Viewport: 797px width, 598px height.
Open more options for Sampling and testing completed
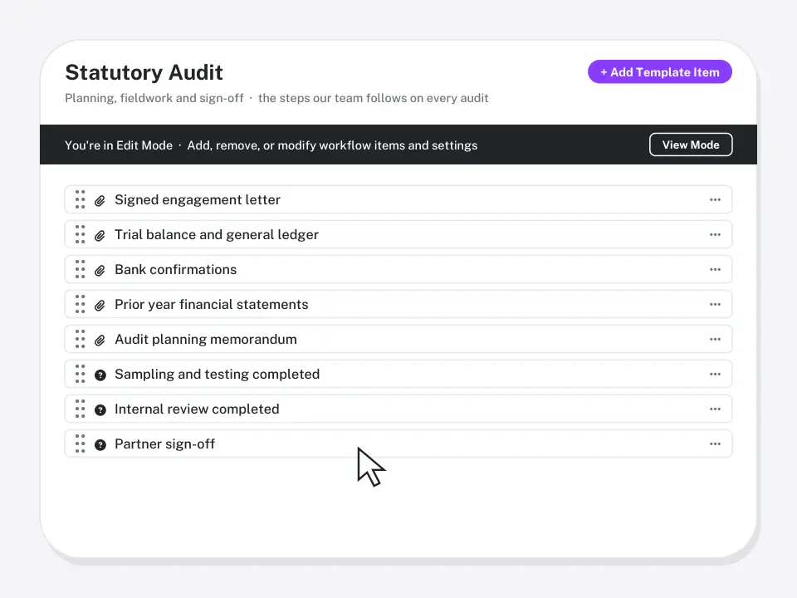pyautogui.click(x=715, y=375)
